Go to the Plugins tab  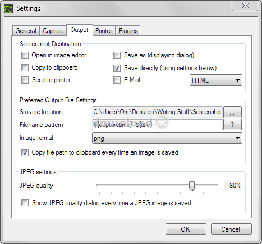(x=128, y=31)
